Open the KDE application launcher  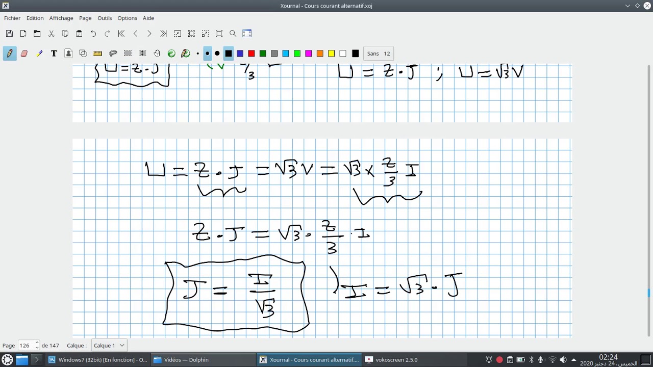click(x=7, y=360)
